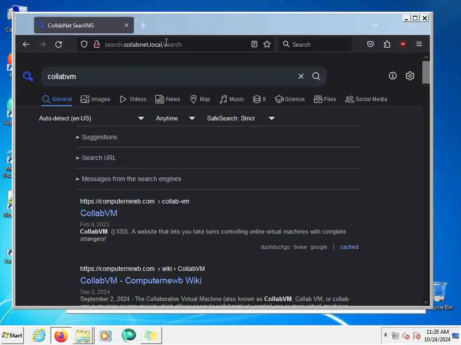Expand Messages from the search engines
The height and width of the screenshot is (345, 461).
(128, 179)
